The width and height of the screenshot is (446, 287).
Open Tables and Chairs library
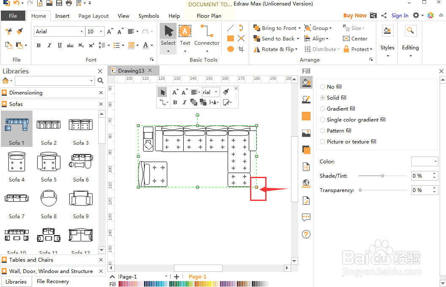[31, 260]
